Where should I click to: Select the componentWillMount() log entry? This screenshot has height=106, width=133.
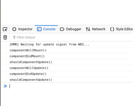[x=67, y=50]
